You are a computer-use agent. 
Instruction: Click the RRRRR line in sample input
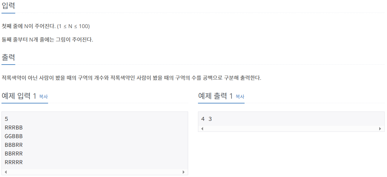(14, 162)
